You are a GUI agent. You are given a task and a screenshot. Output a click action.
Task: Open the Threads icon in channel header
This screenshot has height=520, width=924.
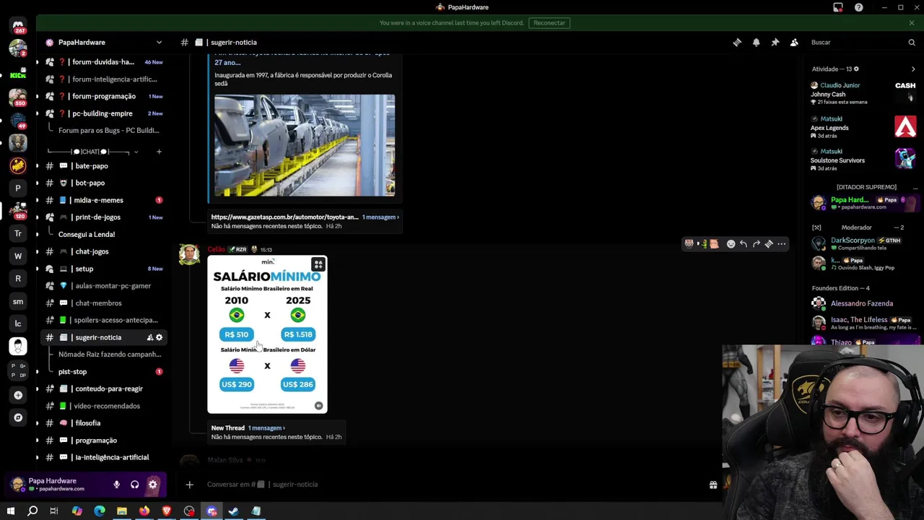pos(737,43)
